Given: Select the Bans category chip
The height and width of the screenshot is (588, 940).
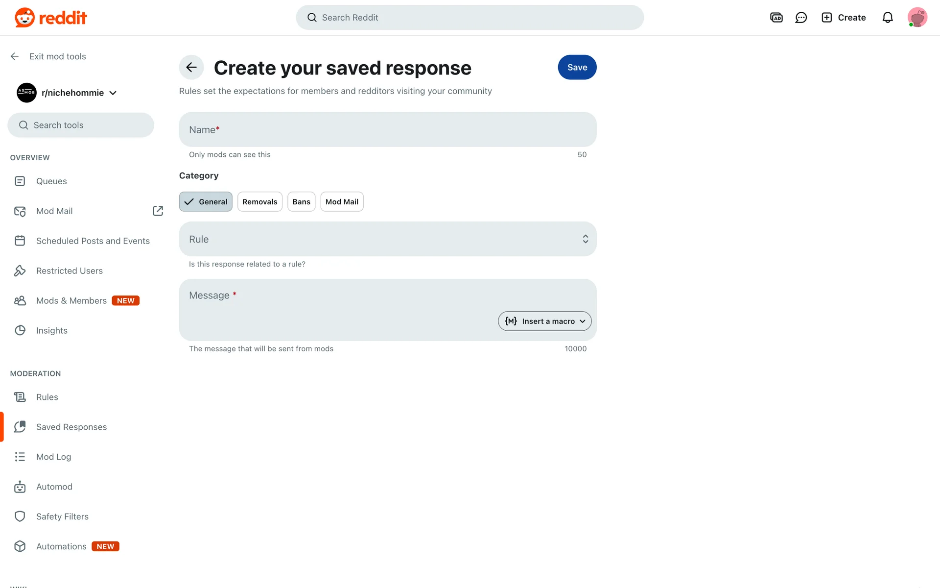Looking at the screenshot, I should [x=301, y=202].
